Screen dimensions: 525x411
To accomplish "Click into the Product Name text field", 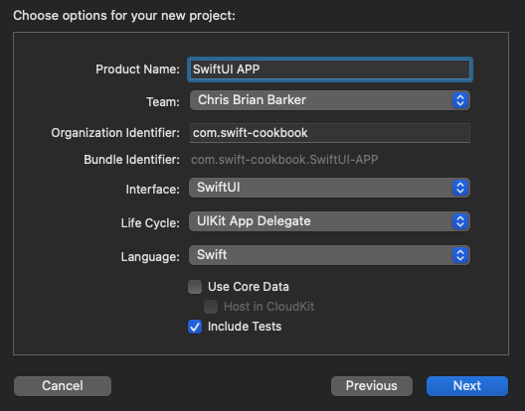I will [x=330, y=69].
